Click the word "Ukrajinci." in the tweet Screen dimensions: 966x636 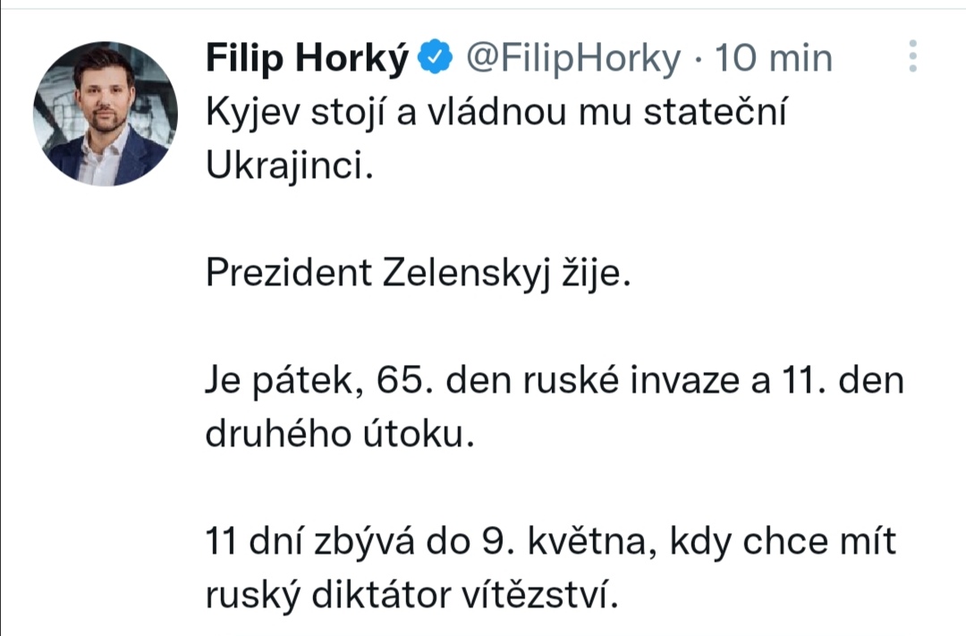click(x=288, y=168)
